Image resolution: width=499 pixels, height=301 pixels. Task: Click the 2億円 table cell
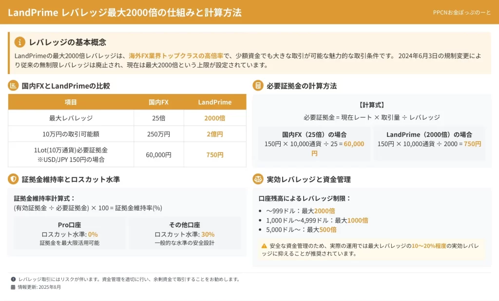point(215,134)
